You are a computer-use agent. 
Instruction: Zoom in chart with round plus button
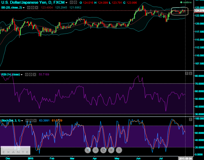111,150
